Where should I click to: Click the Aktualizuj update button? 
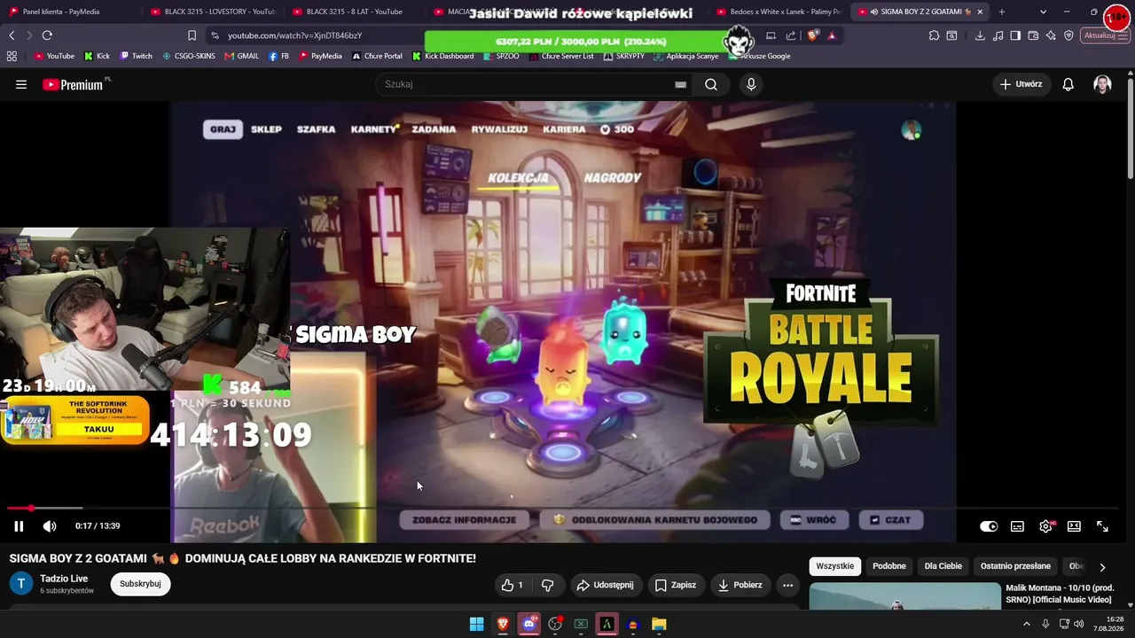pos(1105,35)
